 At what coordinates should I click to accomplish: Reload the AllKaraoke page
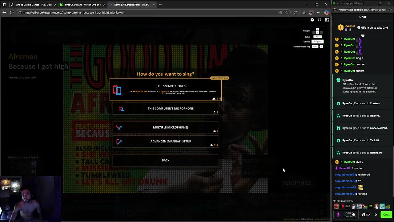click(x=12, y=13)
